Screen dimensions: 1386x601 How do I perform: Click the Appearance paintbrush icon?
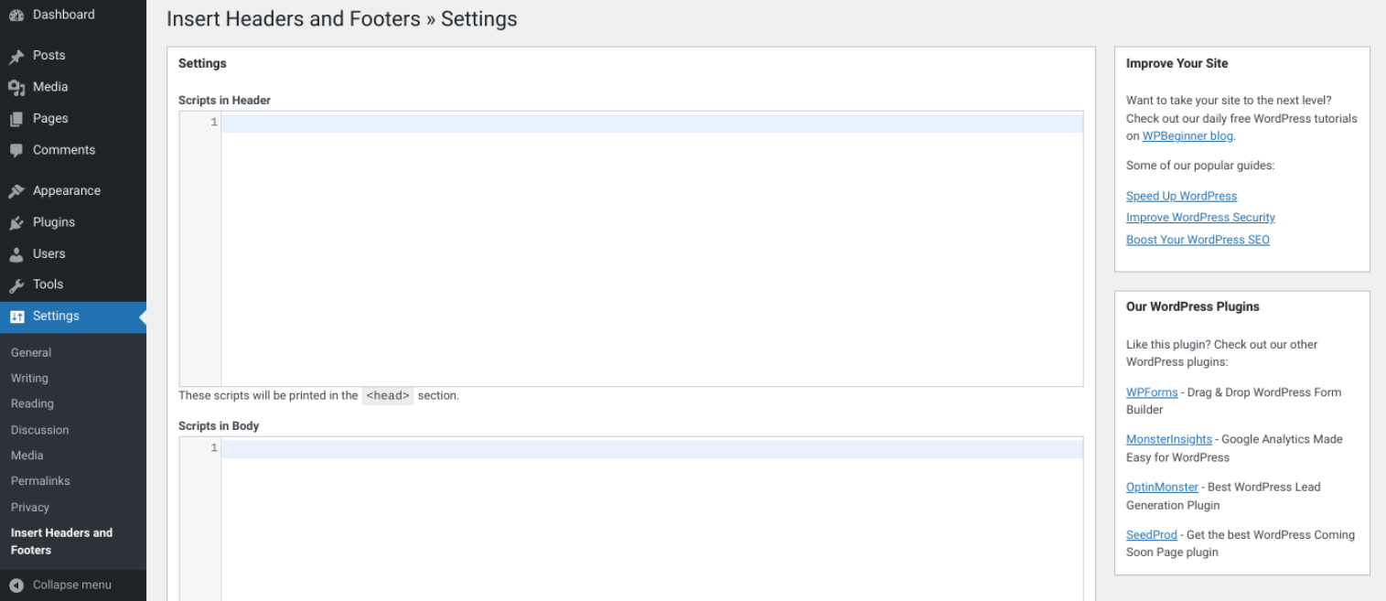point(16,191)
